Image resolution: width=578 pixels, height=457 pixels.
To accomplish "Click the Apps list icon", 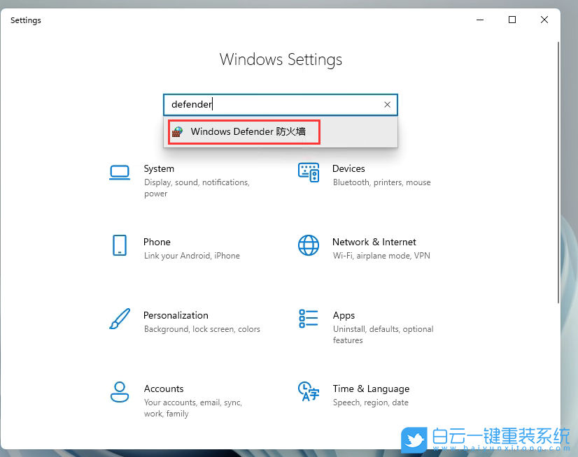I will pyautogui.click(x=309, y=318).
